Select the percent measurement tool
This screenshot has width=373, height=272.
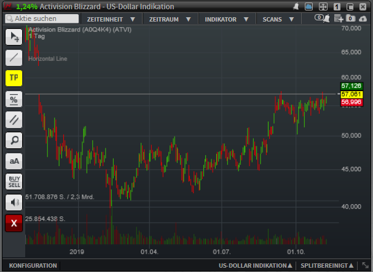click(x=14, y=99)
